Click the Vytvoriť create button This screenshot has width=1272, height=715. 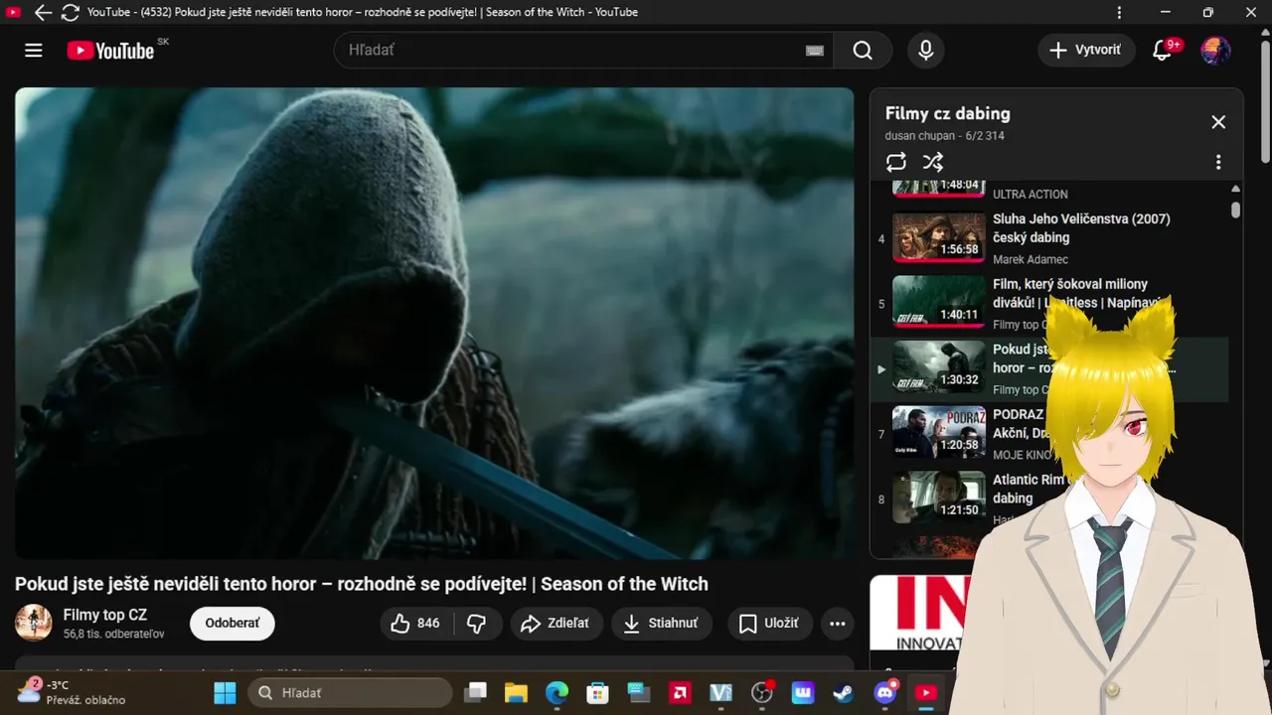pos(1086,51)
